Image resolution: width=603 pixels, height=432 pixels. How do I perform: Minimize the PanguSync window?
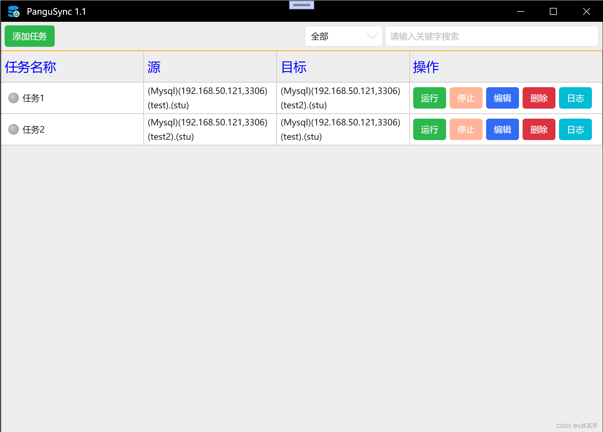pos(521,11)
